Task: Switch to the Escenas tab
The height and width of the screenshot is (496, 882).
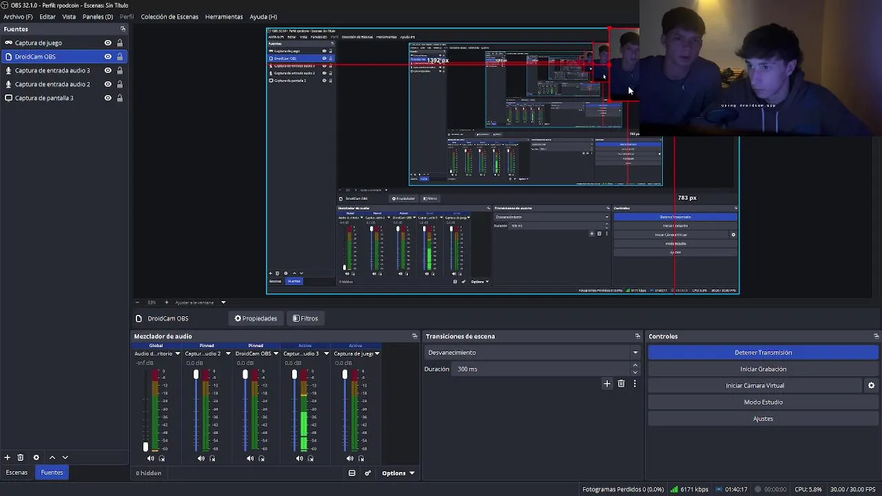Action: [17, 473]
